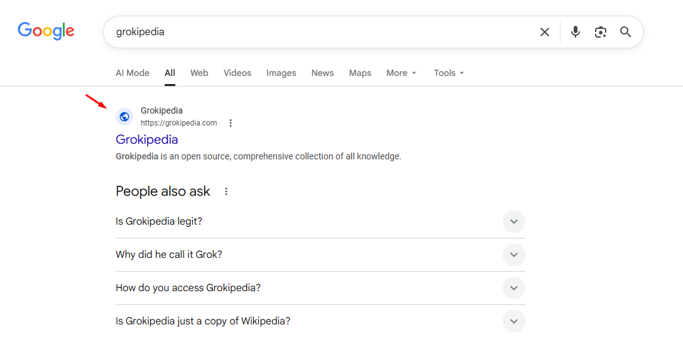The height and width of the screenshot is (347, 683).
Task: Open Google Lens image search icon
Action: tap(601, 32)
